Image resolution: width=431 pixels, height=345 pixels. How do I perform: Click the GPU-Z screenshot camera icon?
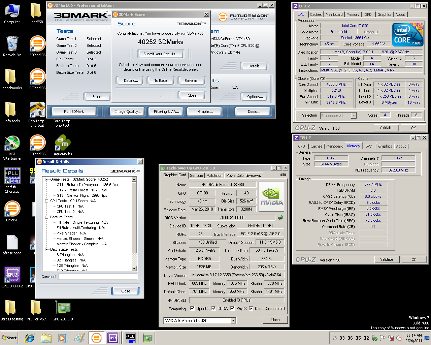[x=283, y=175]
